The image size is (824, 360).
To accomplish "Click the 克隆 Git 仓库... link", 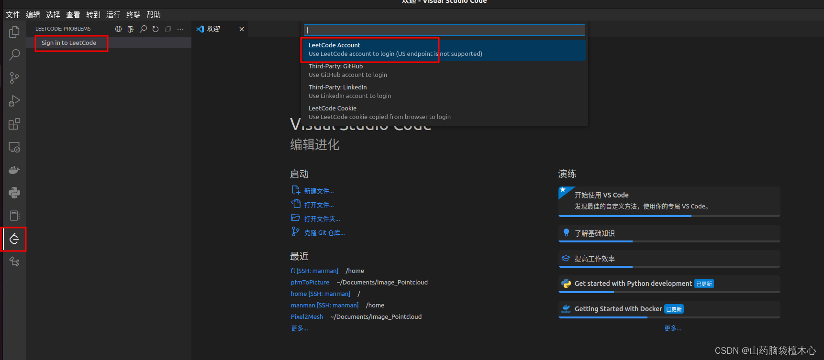I will click(x=324, y=233).
